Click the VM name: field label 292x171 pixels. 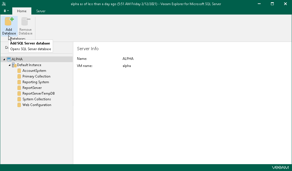84,66
